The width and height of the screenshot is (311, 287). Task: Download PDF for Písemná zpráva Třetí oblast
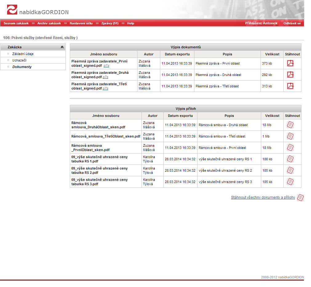(x=290, y=86)
